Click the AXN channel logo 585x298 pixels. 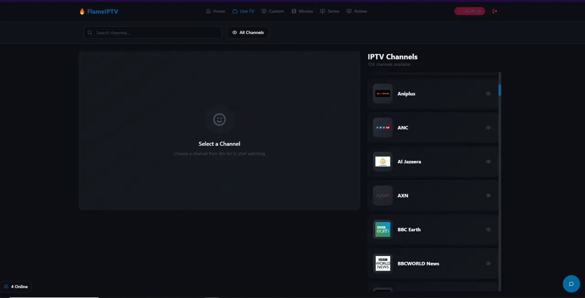tap(383, 196)
